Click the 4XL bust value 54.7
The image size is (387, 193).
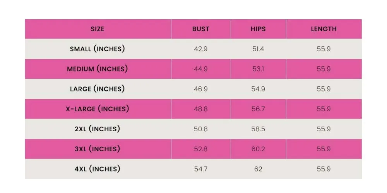[x=200, y=169]
